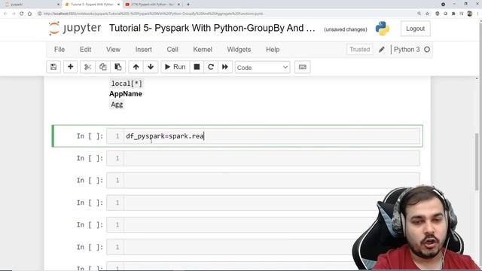Viewport: 482px width, 271px height.
Task: Insert cell below with plus icon
Action: 70,67
